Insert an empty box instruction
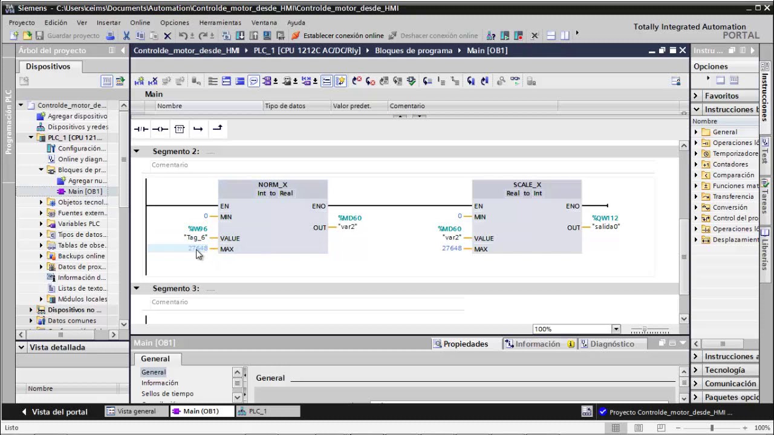Screen dimensions: 774x435 [x=180, y=129]
